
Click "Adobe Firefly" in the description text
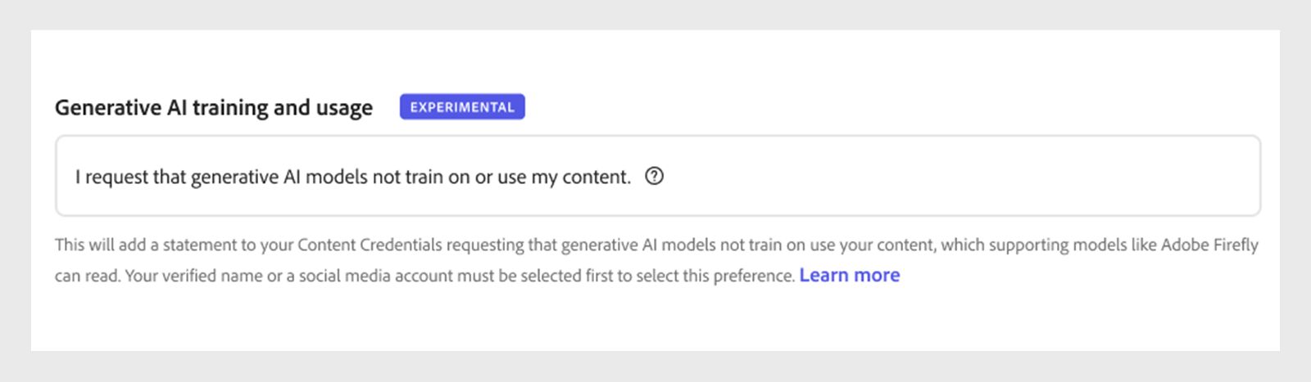[1209, 245]
